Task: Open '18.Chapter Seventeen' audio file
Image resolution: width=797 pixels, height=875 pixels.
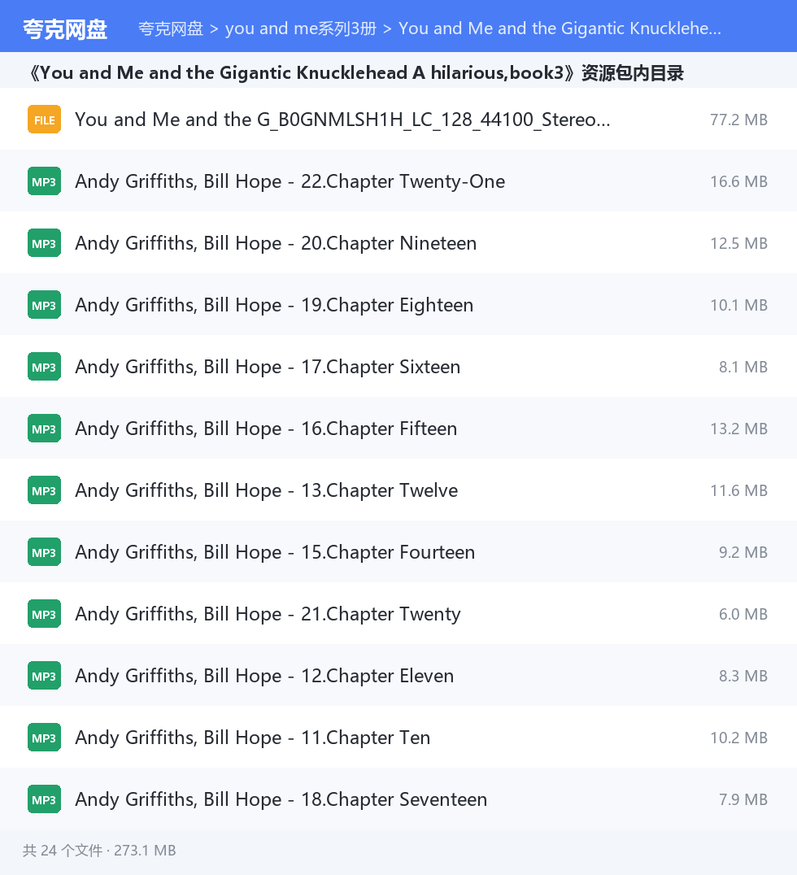Action: point(281,799)
